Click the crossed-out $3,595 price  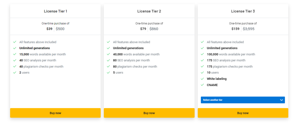click(249, 29)
